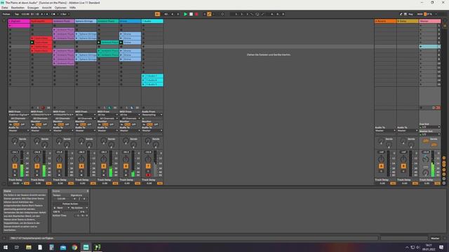Open the Erzeugen menu

tap(33, 8)
